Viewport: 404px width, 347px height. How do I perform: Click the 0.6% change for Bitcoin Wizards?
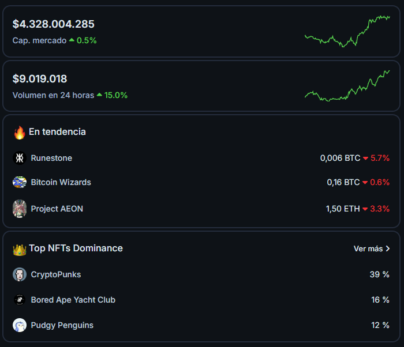[380, 182]
